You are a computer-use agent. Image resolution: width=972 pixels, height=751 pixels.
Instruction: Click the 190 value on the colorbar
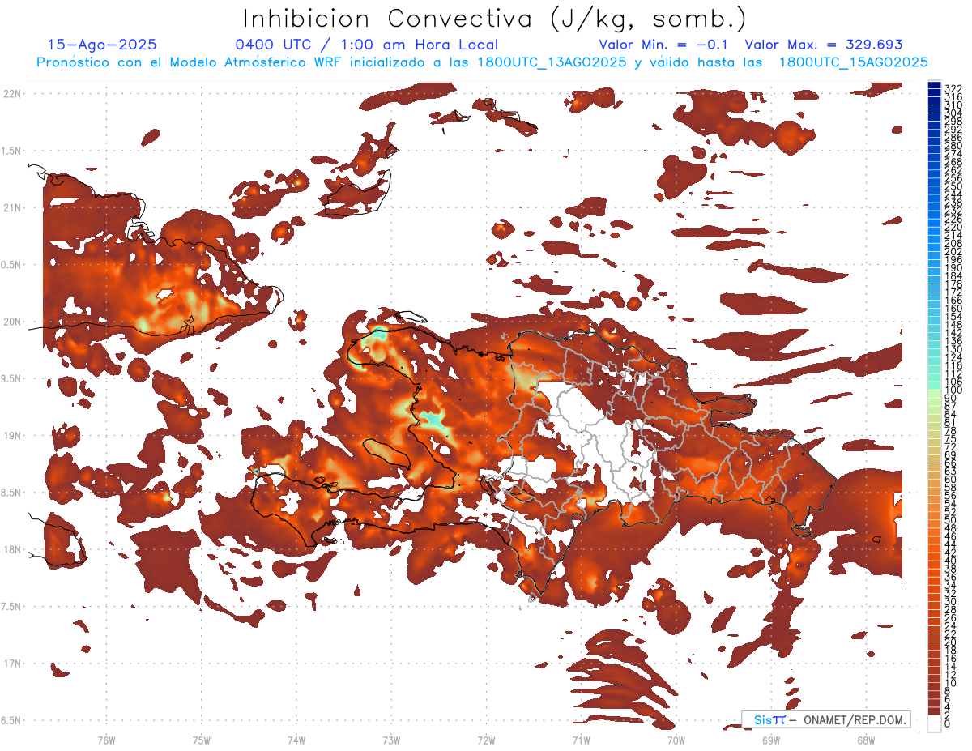[953, 268]
